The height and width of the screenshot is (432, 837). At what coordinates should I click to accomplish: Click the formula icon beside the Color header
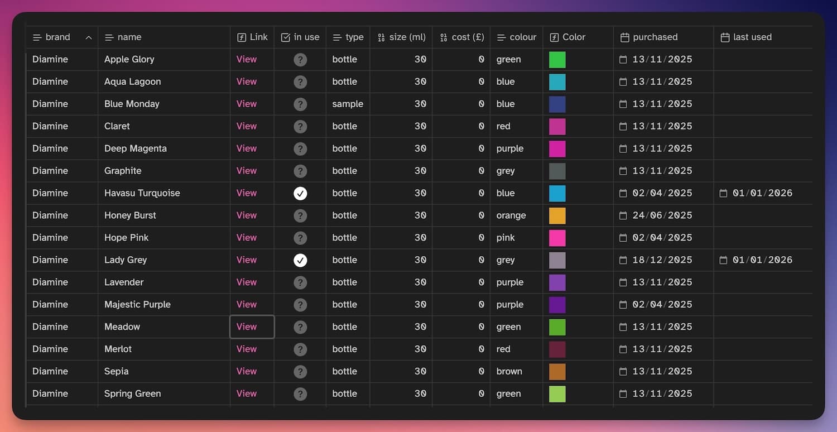pos(554,37)
